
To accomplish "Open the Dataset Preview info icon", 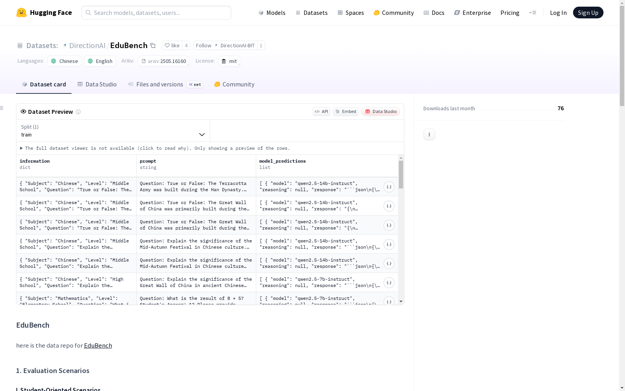I will coord(78,112).
